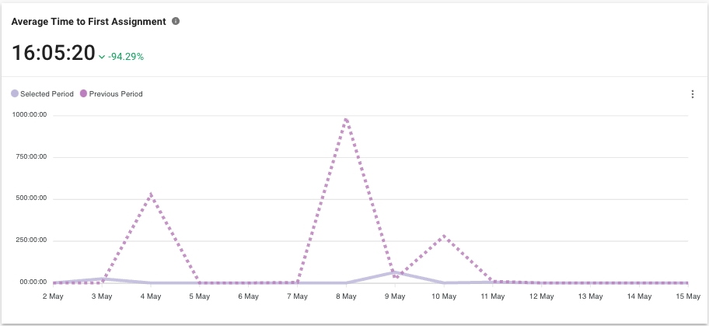709x326 pixels.
Task: Click the Previous Period purple color dot
Action: (84, 94)
